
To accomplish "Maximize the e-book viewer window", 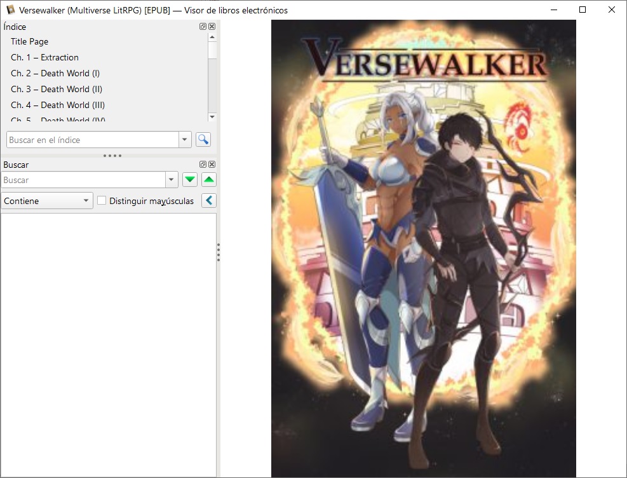I will [x=583, y=10].
